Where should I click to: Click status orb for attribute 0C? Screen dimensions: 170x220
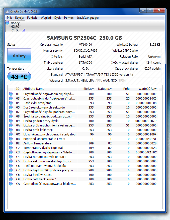pyautogui.click(x=11, y=134)
